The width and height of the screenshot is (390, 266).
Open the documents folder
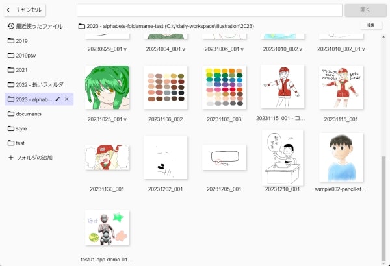39,114
